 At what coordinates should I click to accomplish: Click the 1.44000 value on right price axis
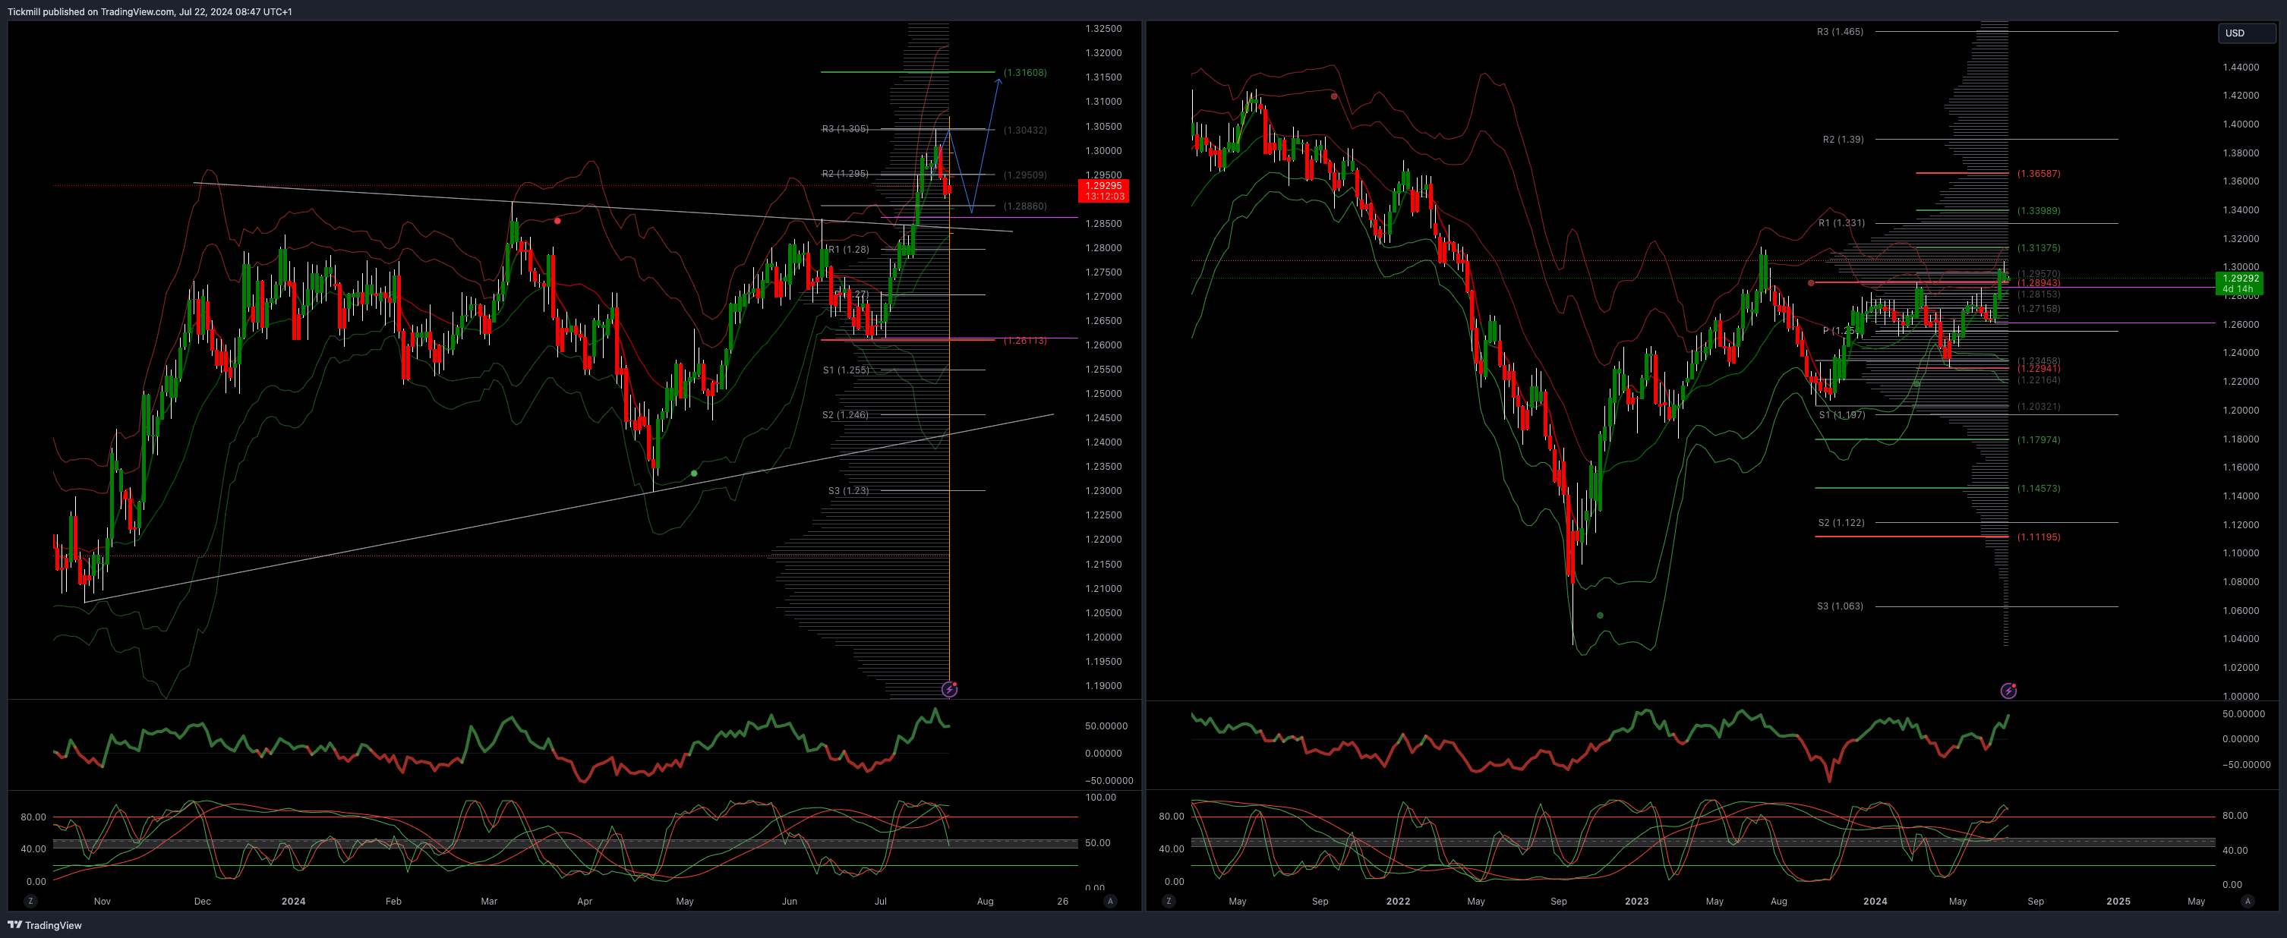tap(2241, 68)
